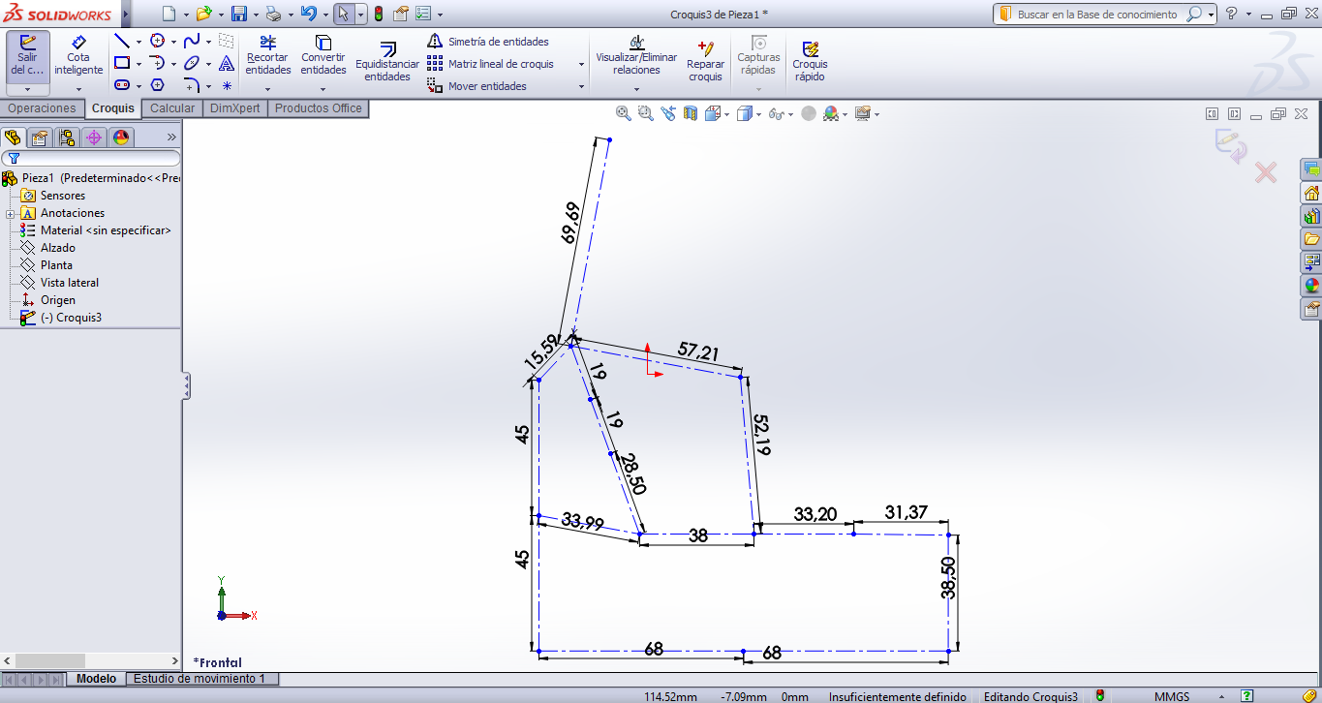The image size is (1322, 703).
Task: Click the Rebuild traffic light icon
Action: tap(378, 14)
